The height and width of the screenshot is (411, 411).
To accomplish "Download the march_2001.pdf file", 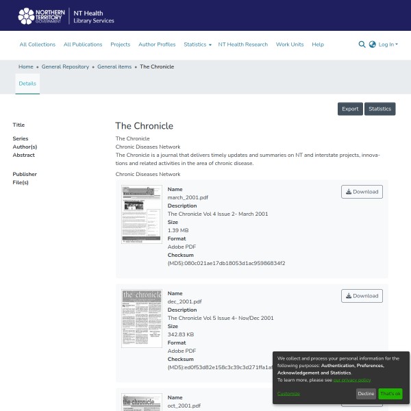I will [x=362, y=192].
